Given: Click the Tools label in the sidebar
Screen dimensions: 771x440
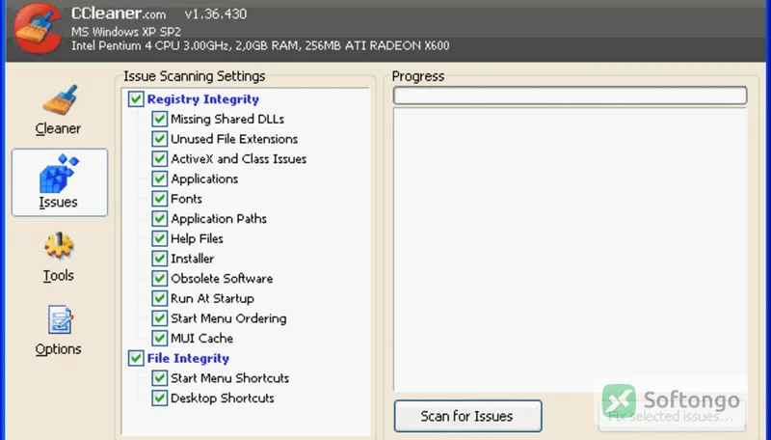Looking at the screenshot, I should (x=59, y=276).
